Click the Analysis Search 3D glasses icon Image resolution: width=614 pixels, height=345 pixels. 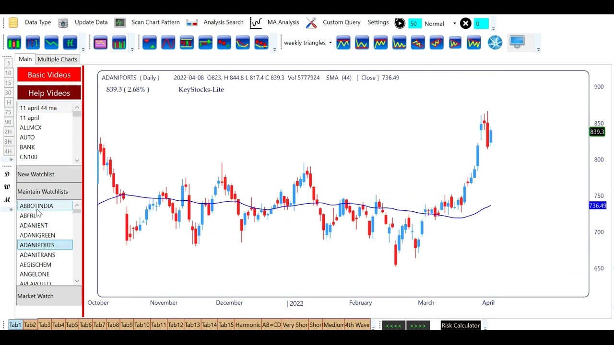(x=192, y=23)
